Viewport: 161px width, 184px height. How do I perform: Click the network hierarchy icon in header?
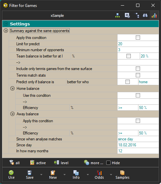(118, 16)
